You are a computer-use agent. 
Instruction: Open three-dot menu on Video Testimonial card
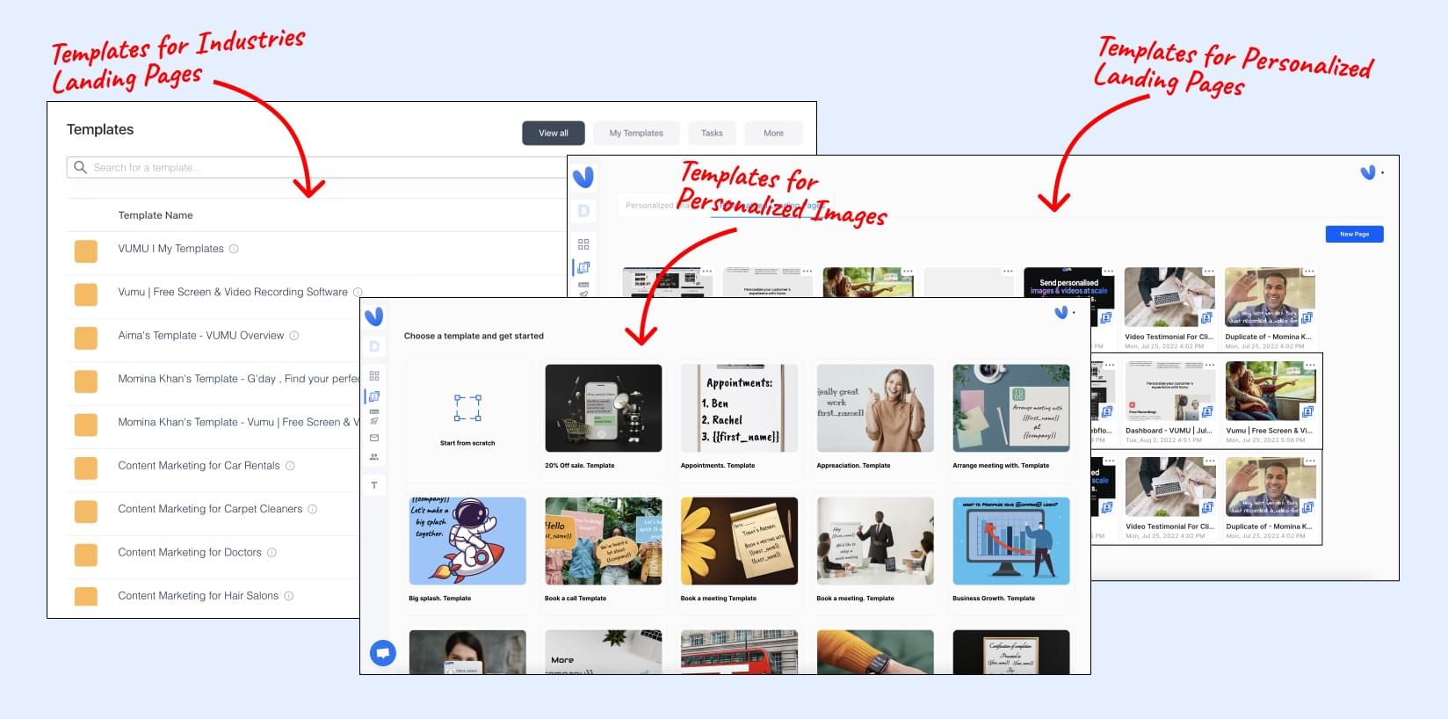point(1209,272)
